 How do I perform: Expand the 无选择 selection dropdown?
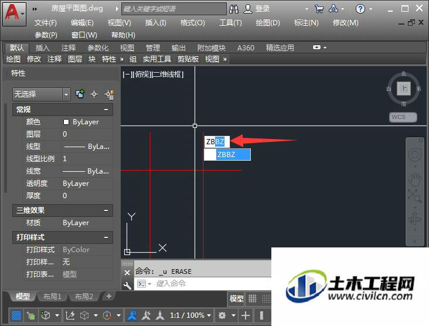[x=66, y=94]
